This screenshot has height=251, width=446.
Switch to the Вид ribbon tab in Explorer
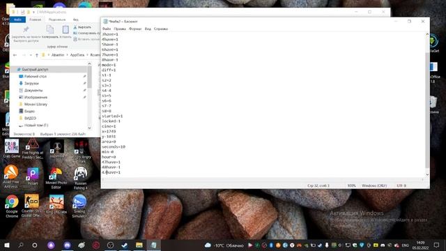[76, 20]
